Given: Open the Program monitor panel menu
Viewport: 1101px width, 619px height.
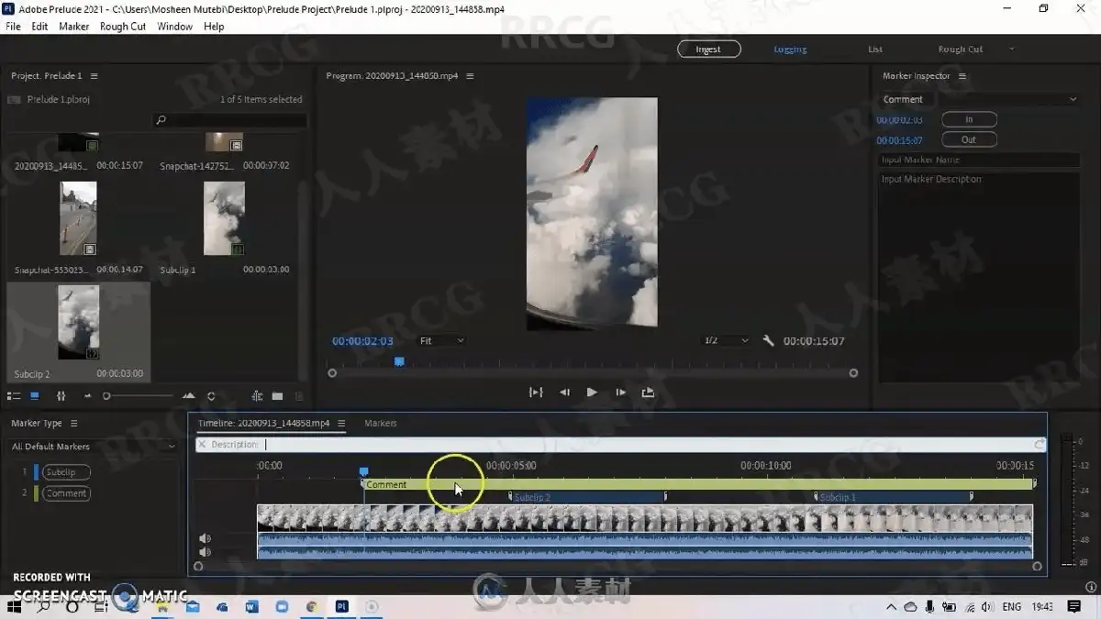Looking at the screenshot, I should [471, 76].
